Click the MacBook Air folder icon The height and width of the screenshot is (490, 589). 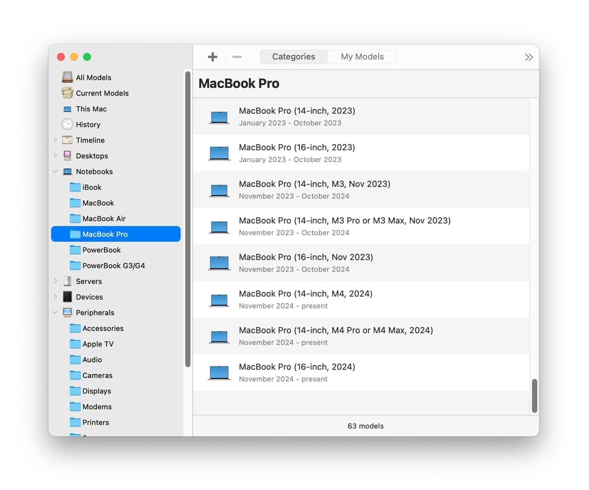pos(75,218)
